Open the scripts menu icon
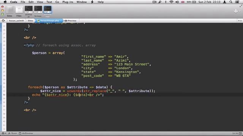243x136 pixels. 92,2
